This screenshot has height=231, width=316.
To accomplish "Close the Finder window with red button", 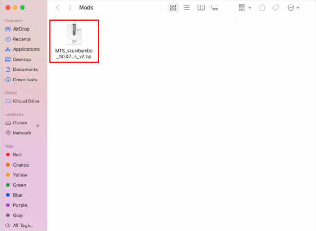I will pos(8,8).
